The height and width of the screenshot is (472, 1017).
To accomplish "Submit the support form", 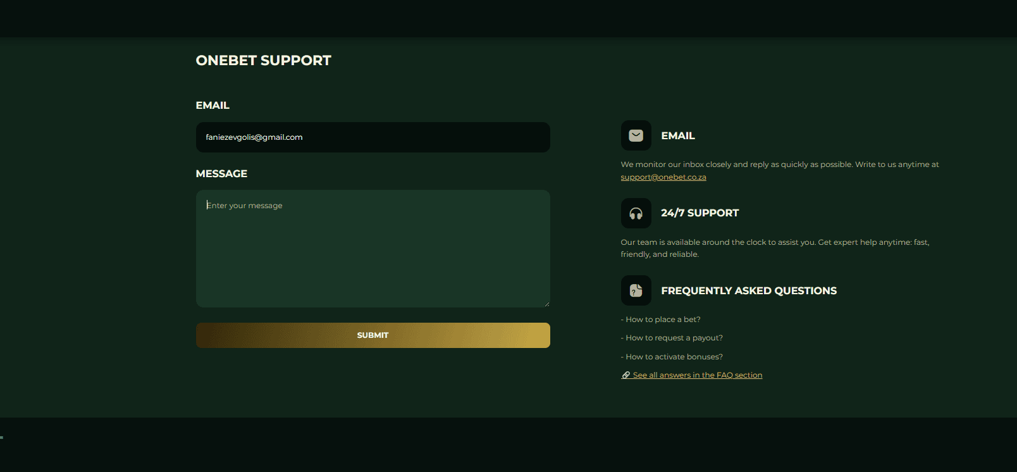I will 373,335.
